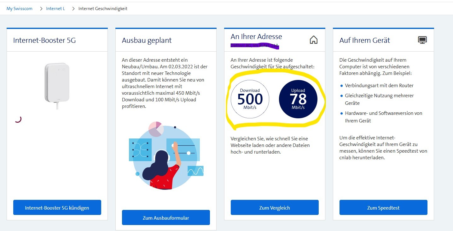Image resolution: width=453 pixels, height=231 pixels.
Task: Go to Internet L breadcrumb
Action: pyautogui.click(x=55, y=9)
